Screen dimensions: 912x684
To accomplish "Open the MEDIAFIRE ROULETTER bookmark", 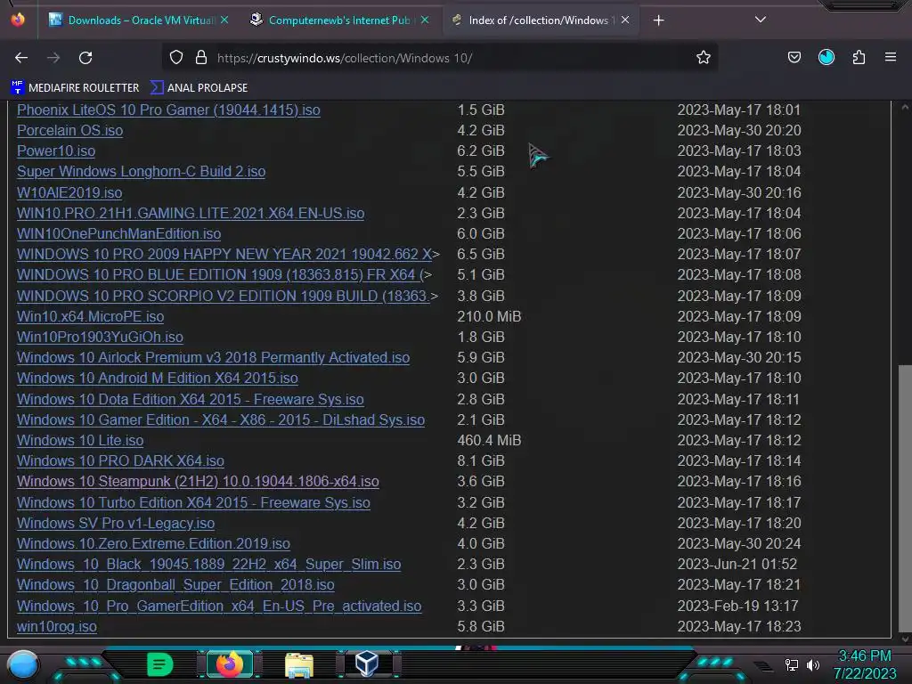I will point(75,88).
